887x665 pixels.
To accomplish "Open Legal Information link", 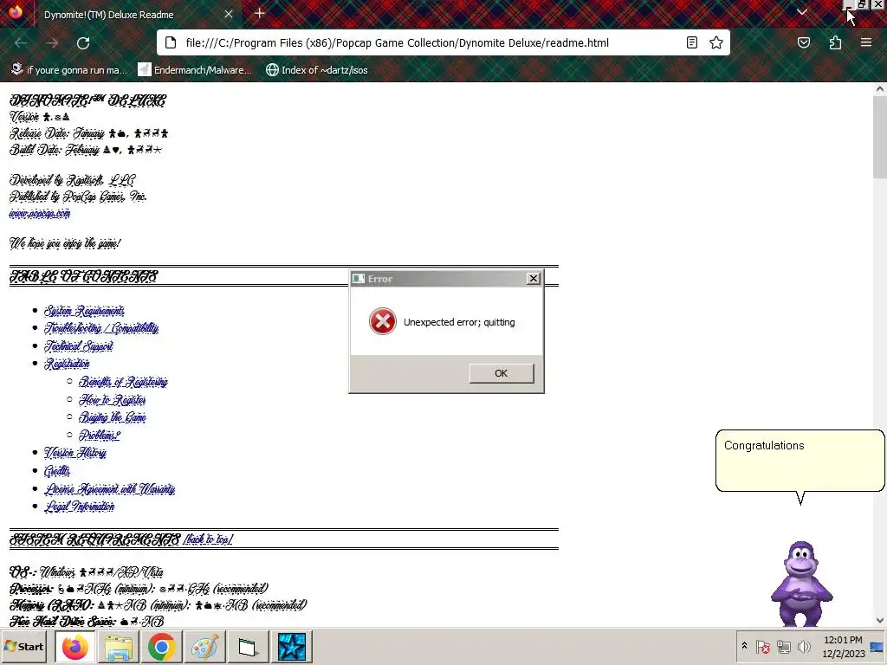I will tap(79, 507).
